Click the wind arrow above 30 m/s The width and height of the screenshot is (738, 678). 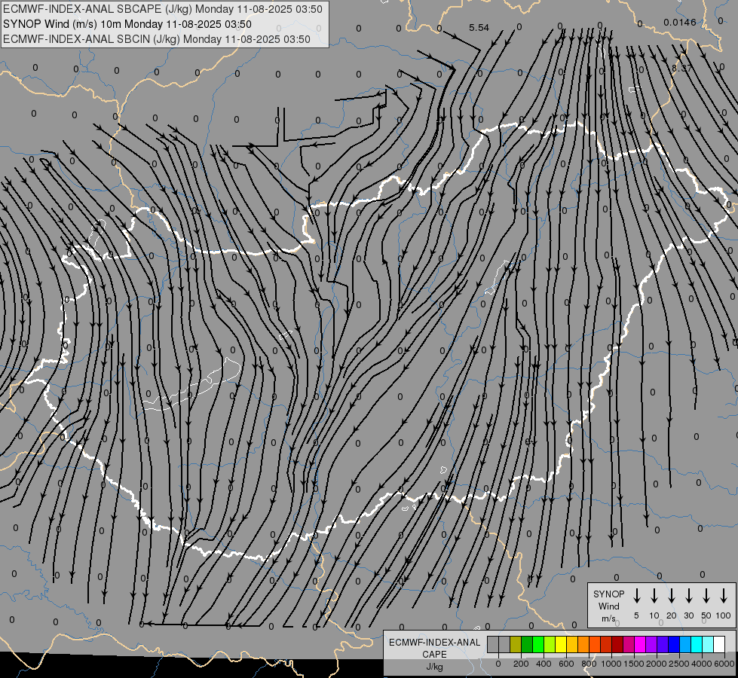click(688, 596)
